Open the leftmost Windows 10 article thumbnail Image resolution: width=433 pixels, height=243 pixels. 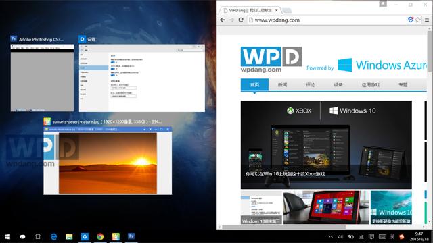(262, 207)
